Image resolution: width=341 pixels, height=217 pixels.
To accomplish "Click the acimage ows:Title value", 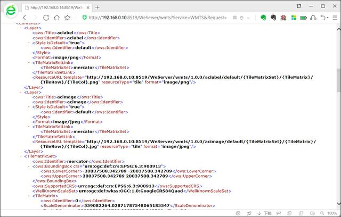I will click(67, 97).
